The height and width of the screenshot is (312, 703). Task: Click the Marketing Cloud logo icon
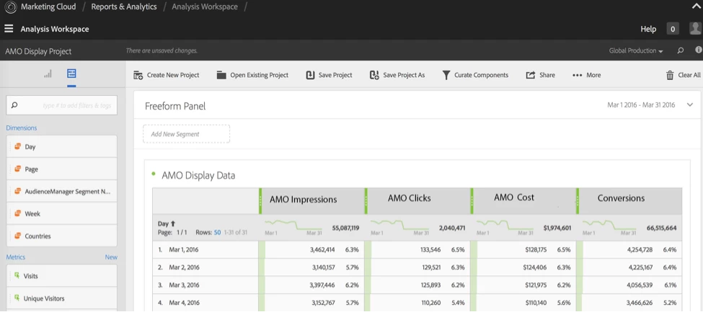10,7
